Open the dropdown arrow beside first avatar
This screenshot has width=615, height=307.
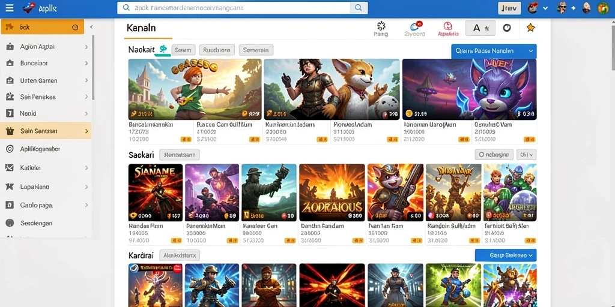click(545, 8)
